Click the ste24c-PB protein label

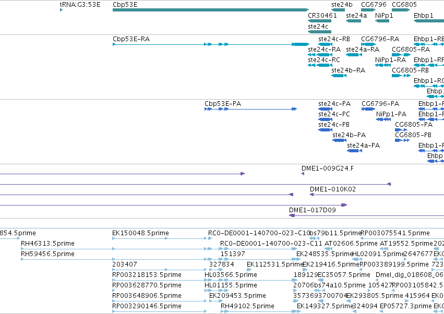pyautogui.click(x=334, y=125)
